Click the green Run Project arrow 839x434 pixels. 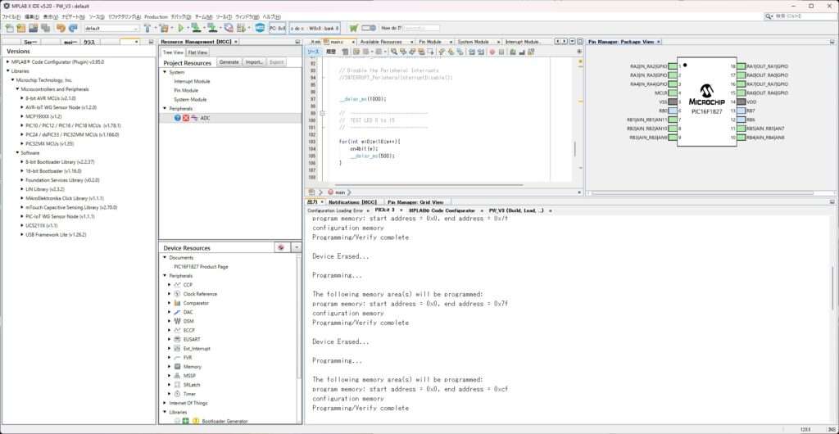click(x=181, y=28)
